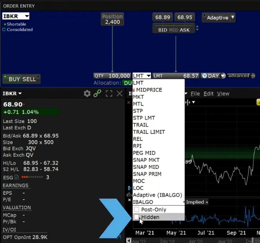This screenshot has height=243, width=260.
Task: Choose MIDPRICE order type
Action: [159, 90]
